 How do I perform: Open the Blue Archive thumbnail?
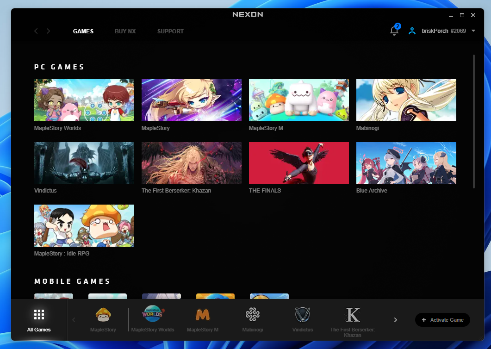coord(406,163)
